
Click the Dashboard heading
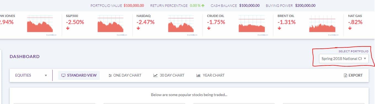pyautogui.click(x=25, y=56)
